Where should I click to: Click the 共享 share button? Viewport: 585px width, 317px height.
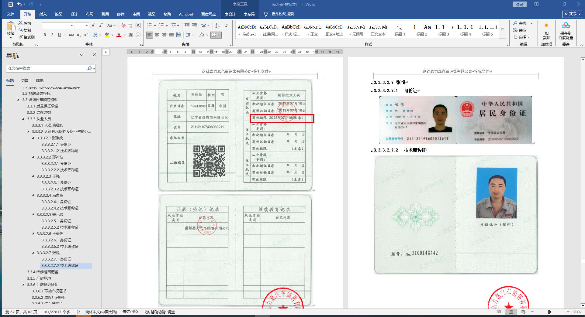coord(572,14)
